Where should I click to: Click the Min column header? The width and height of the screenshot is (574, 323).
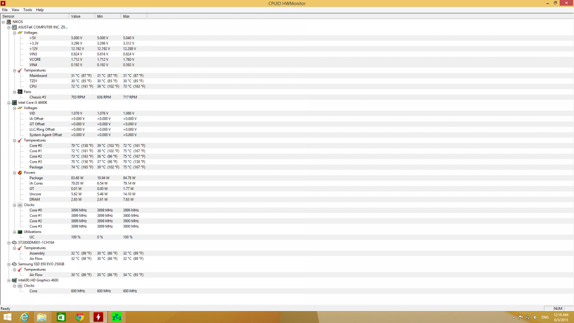tap(108, 16)
